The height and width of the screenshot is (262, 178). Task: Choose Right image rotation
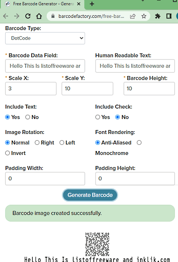pyautogui.click(x=37, y=143)
